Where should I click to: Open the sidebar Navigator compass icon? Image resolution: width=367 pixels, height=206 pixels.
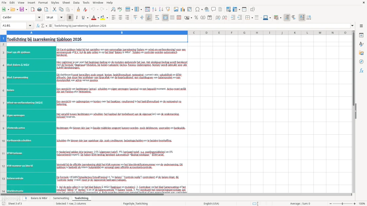361,62
